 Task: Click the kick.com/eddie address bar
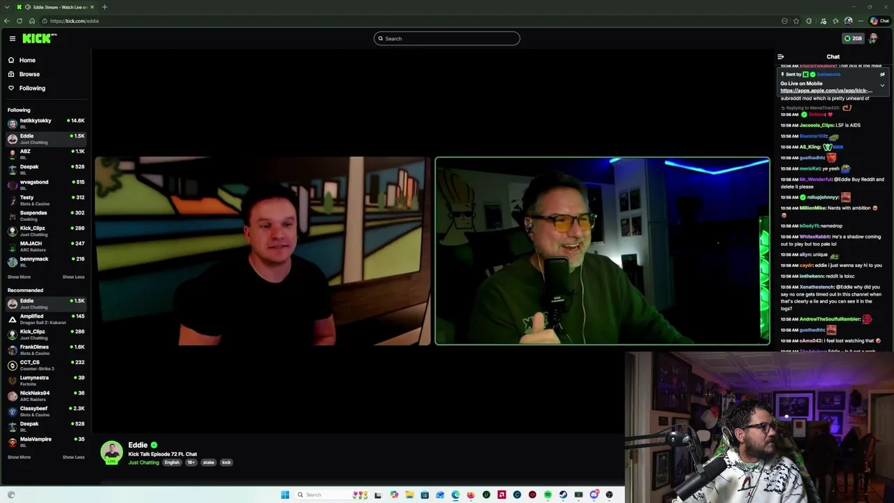tap(412, 21)
